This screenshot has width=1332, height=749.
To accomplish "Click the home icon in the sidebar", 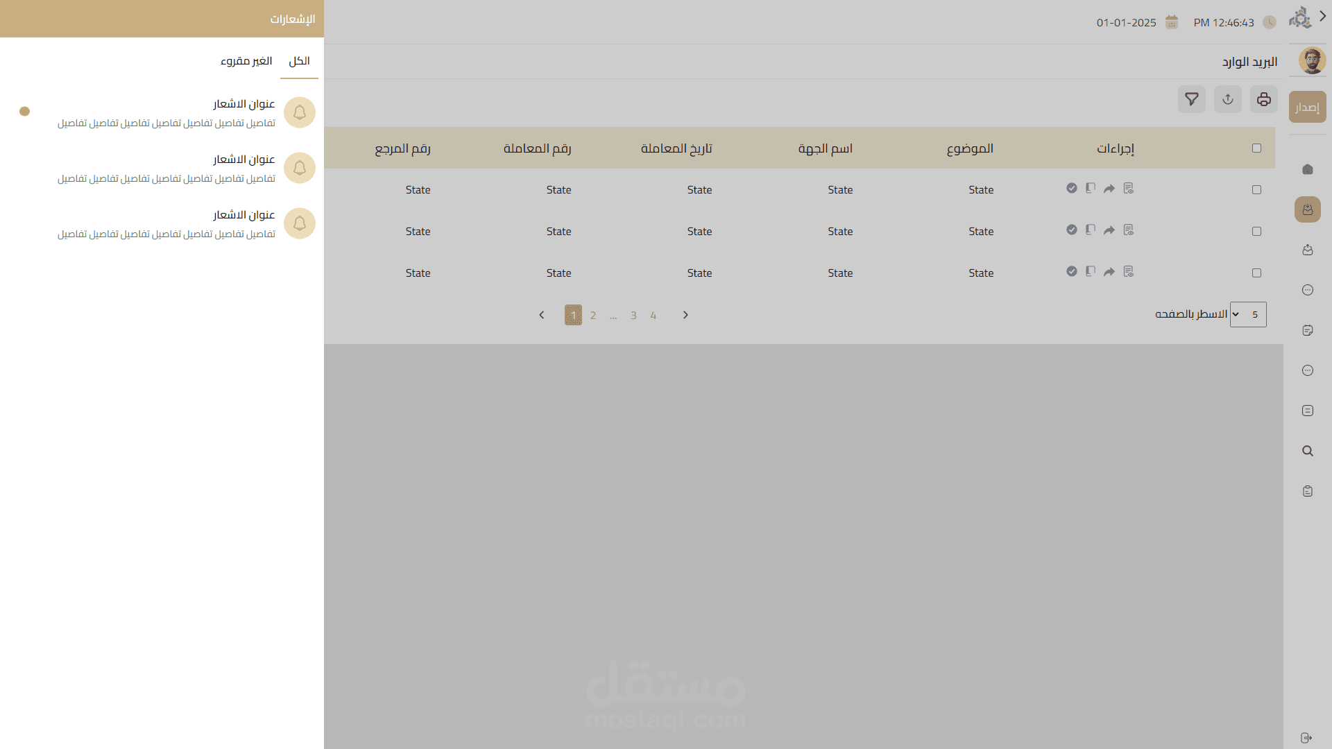I will pyautogui.click(x=1307, y=169).
